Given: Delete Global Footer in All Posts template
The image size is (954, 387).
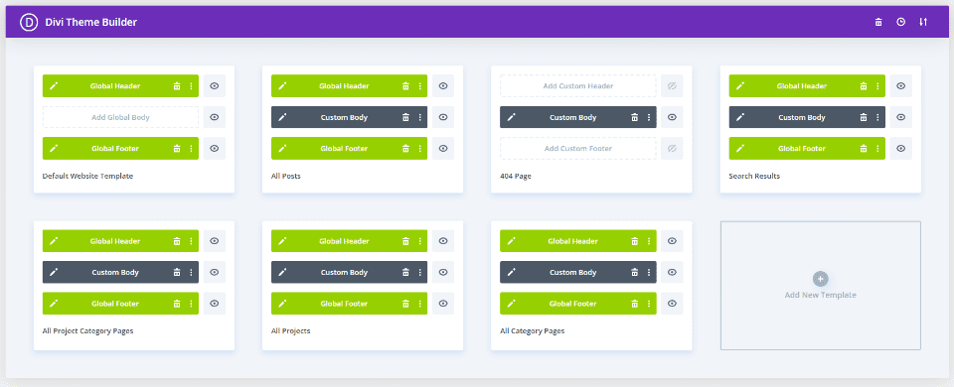Looking at the screenshot, I should click(x=405, y=148).
